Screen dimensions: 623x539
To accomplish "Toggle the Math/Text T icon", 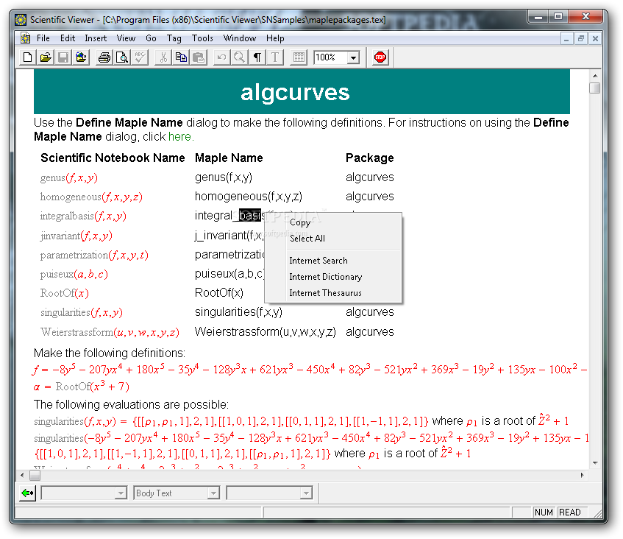I will 275,57.
